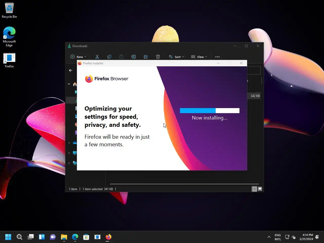The height and width of the screenshot is (243, 324).
Task: Click the Share icon in Downloads toolbar
Action: tap(146, 57)
